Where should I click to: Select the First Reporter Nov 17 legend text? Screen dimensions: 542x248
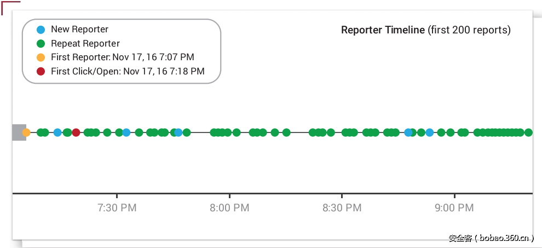(x=123, y=57)
